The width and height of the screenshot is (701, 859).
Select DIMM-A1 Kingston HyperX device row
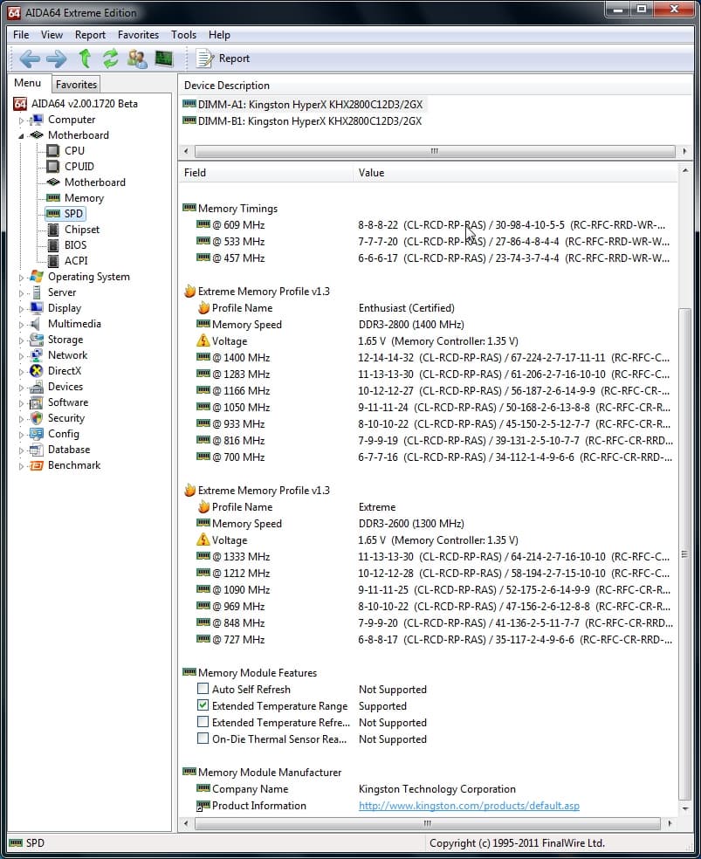304,105
